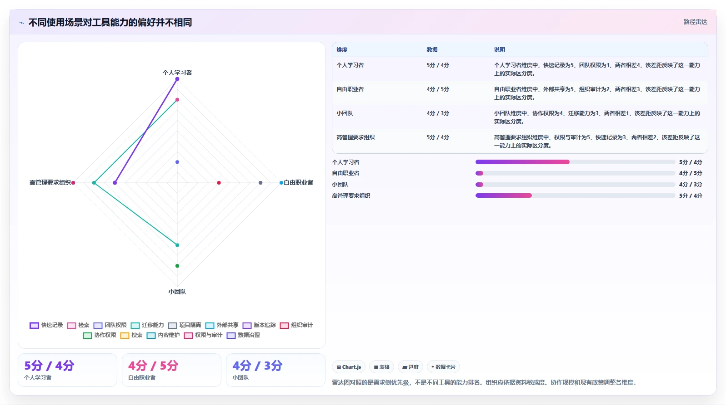Click the orange 搜索 legend swatch

coord(125,336)
